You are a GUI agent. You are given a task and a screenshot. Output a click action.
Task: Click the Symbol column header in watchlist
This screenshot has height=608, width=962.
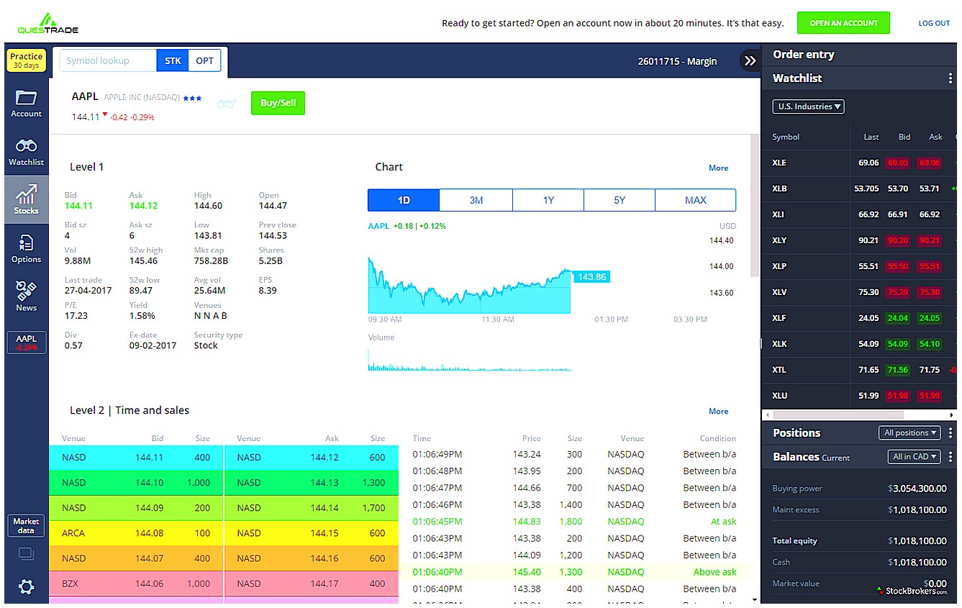click(x=786, y=137)
